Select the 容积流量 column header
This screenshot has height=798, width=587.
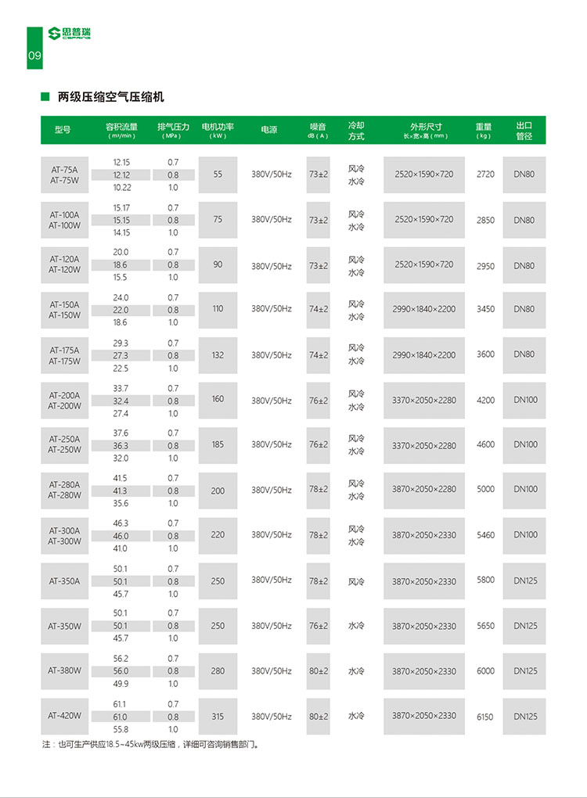click(121, 130)
